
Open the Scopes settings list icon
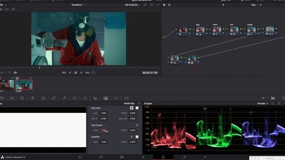point(273,104)
